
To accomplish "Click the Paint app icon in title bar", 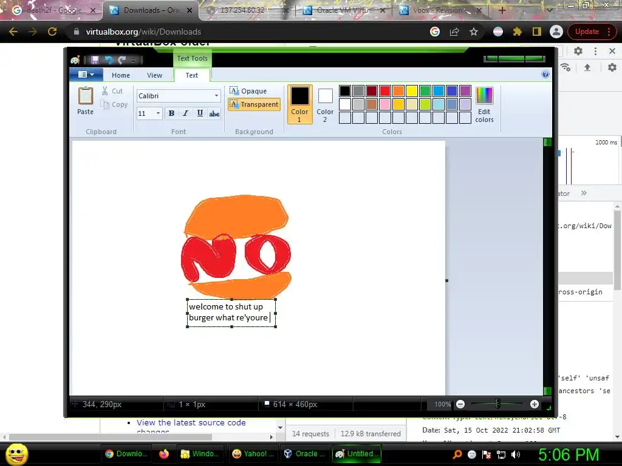I will [75, 60].
